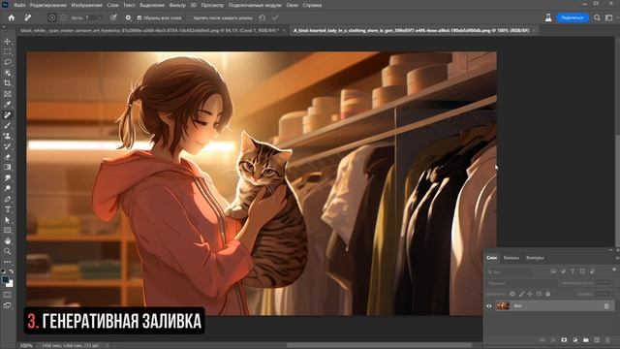Screen dimensions: 620x349
Task: Open layer blend mode dropdown
Action: (521, 283)
